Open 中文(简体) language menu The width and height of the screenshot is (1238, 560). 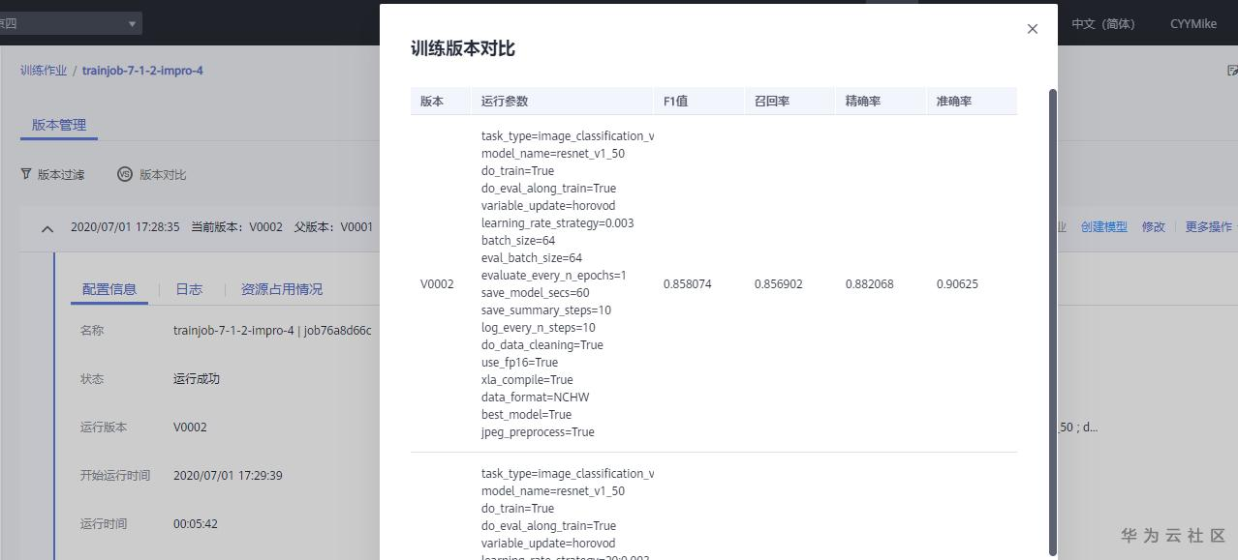pyautogui.click(x=1102, y=23)
